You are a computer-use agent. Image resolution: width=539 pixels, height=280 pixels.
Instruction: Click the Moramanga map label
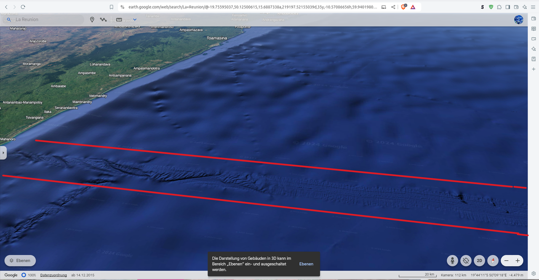32,64
